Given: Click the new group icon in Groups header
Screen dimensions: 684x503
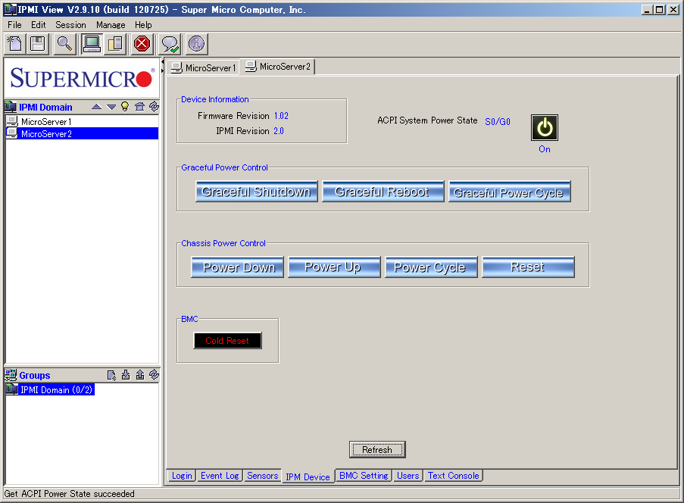Looking at the screenshot, I should coord(111,375).
